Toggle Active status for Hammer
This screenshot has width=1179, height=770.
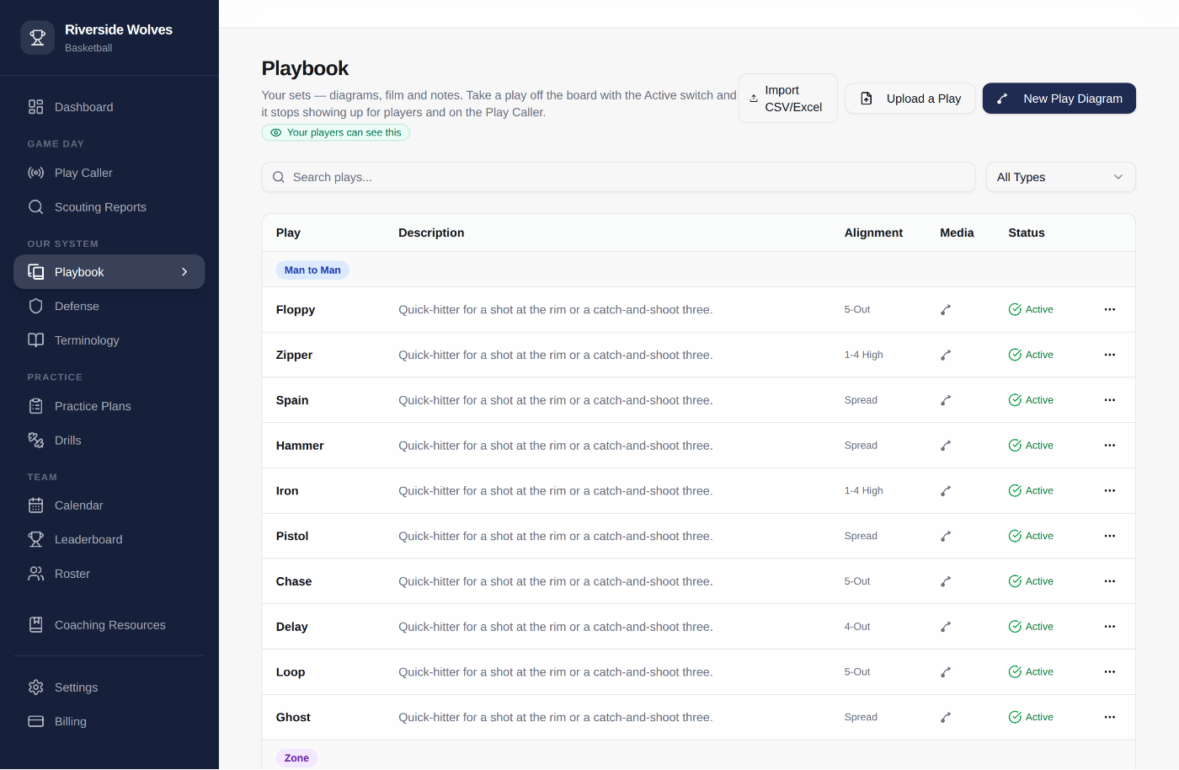click(x=1031, y=446)
